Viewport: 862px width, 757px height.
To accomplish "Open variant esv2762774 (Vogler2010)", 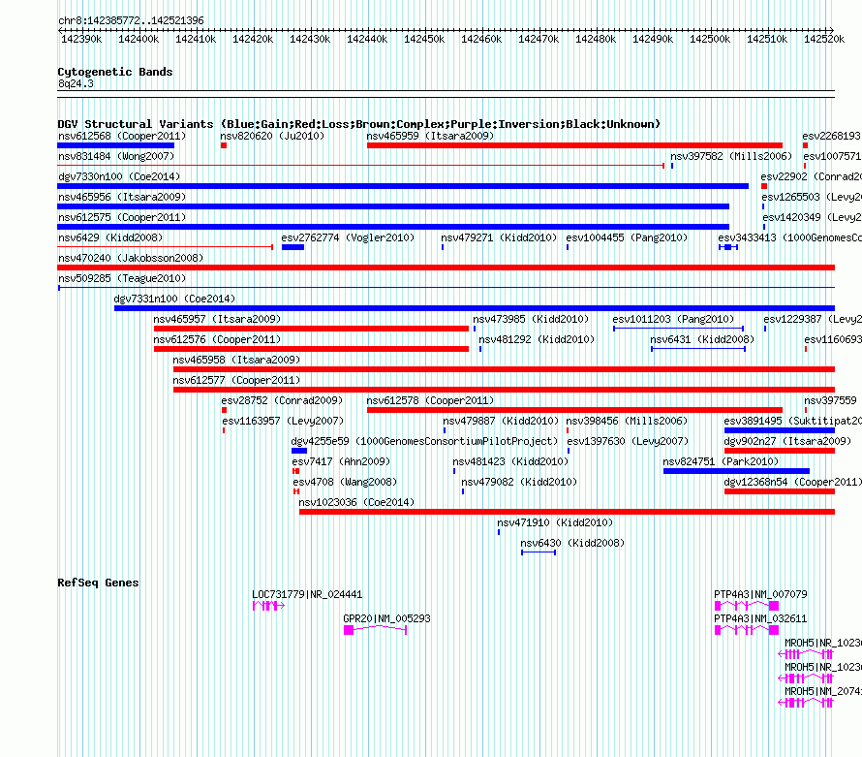I will click(348, 237).
